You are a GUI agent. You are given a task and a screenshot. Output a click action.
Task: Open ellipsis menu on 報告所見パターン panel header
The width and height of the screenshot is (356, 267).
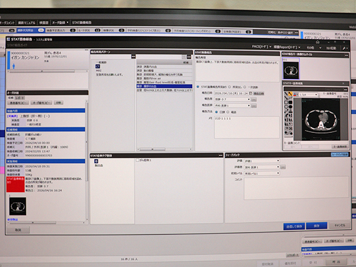(190, 53)
